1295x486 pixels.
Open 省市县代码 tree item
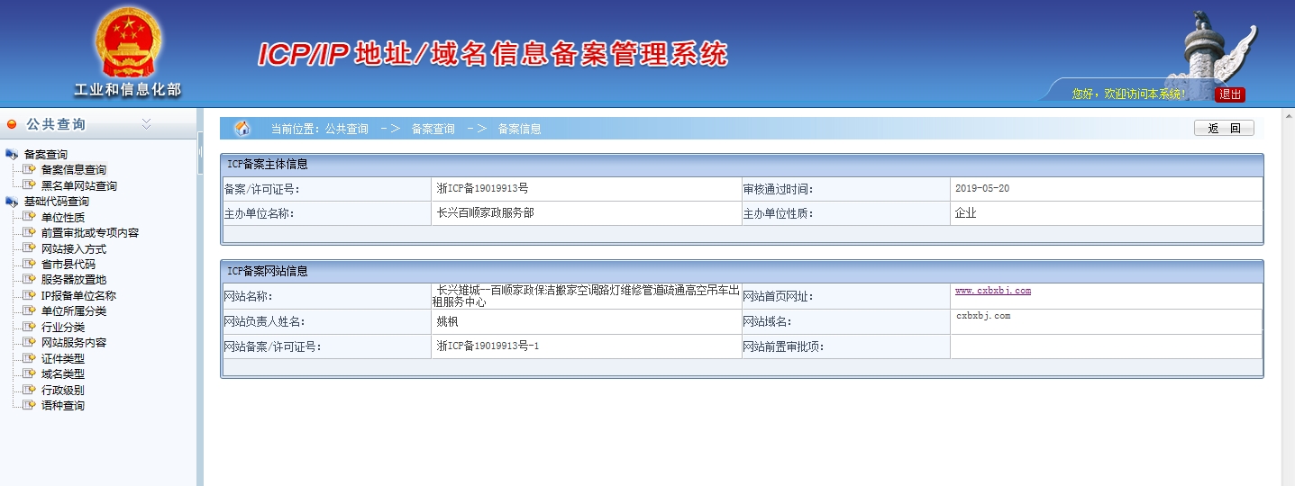68,265
